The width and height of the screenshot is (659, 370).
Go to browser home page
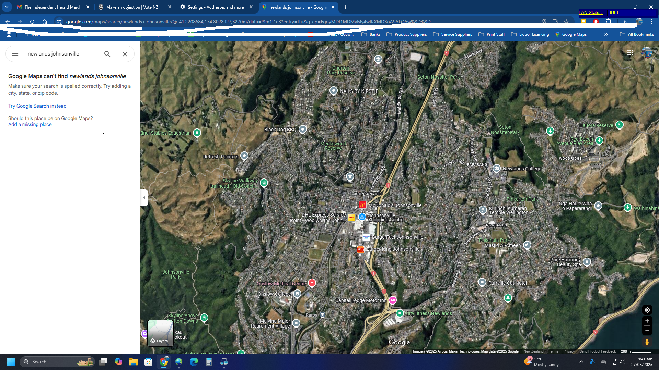pos(45,22)
